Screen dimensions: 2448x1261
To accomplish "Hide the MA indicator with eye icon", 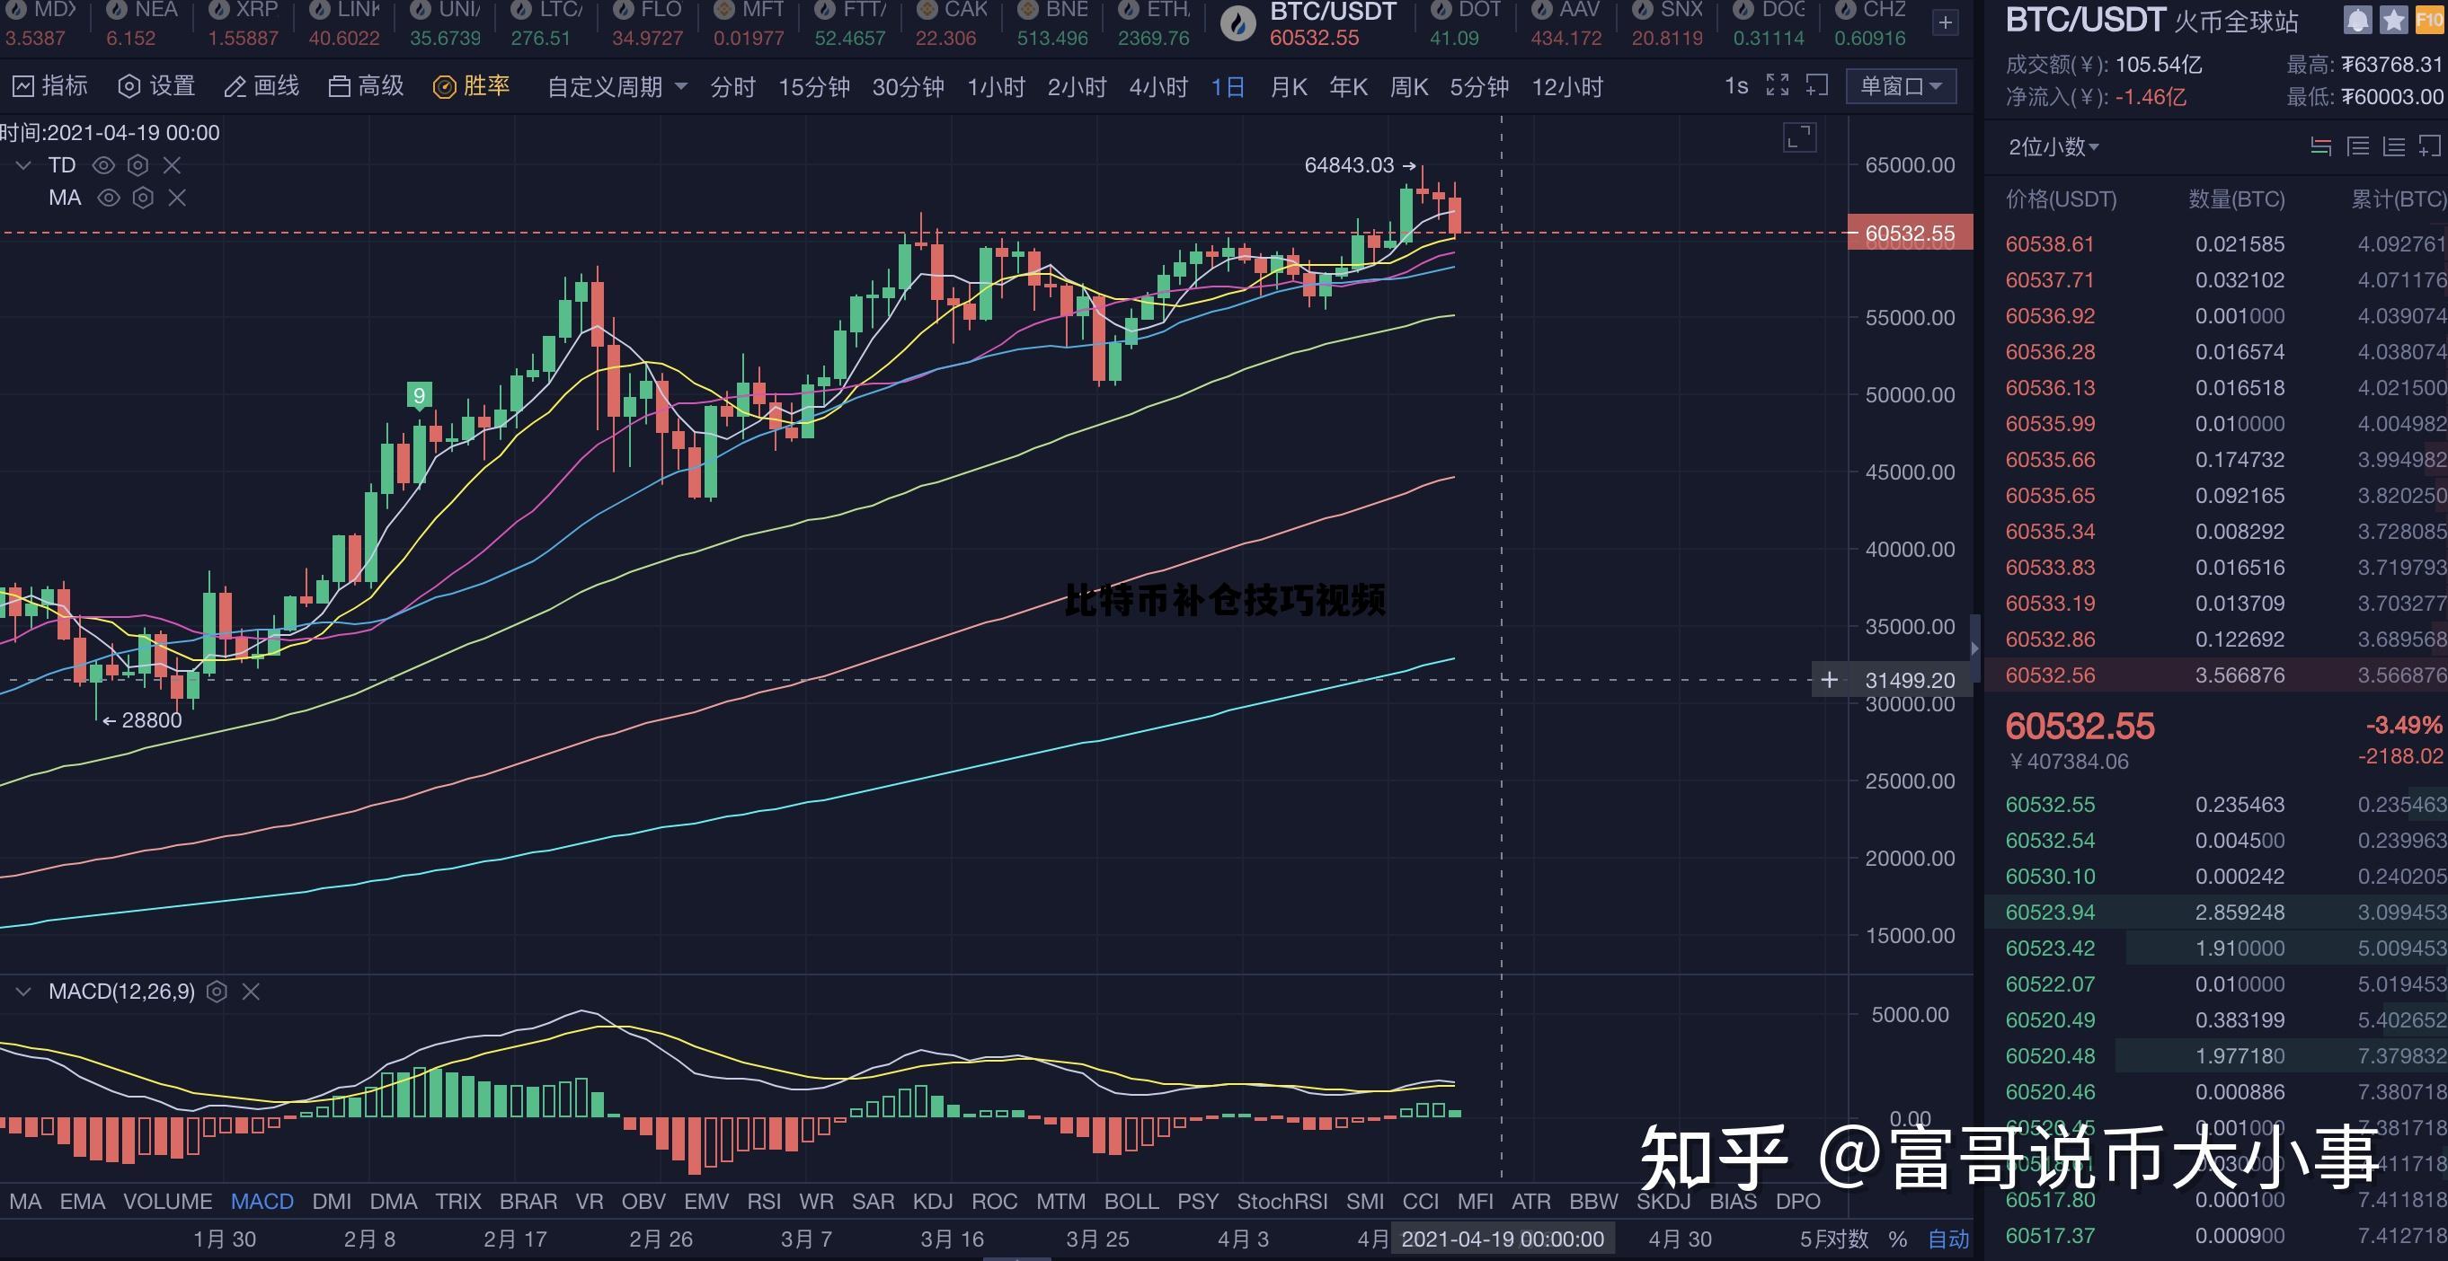I will [x=110, y=198].
